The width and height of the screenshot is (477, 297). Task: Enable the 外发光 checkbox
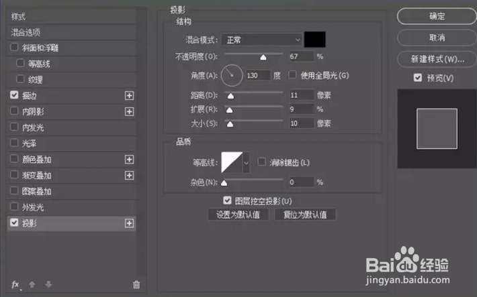[14, 206]
